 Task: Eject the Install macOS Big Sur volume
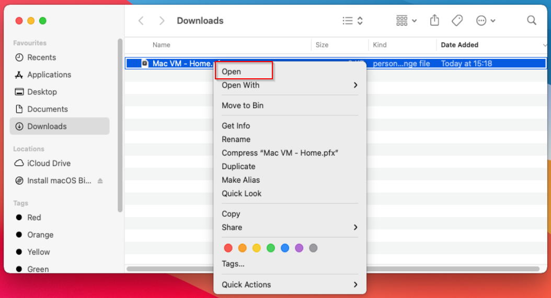pos(100,181)
